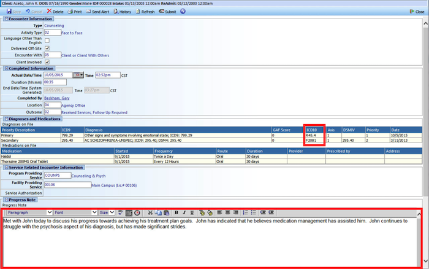This screenshot has width=429, height=269.
Task: Decrease indent in the progress note
Action: [x=263, y=212]
